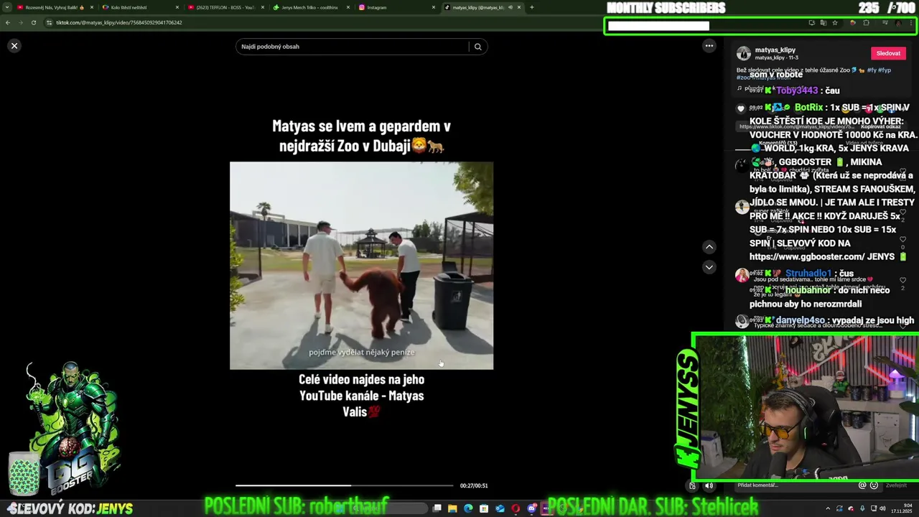Bookmark page with the star icon
The height and width of the screenshot is (517, 919).
tap(834, 23)
